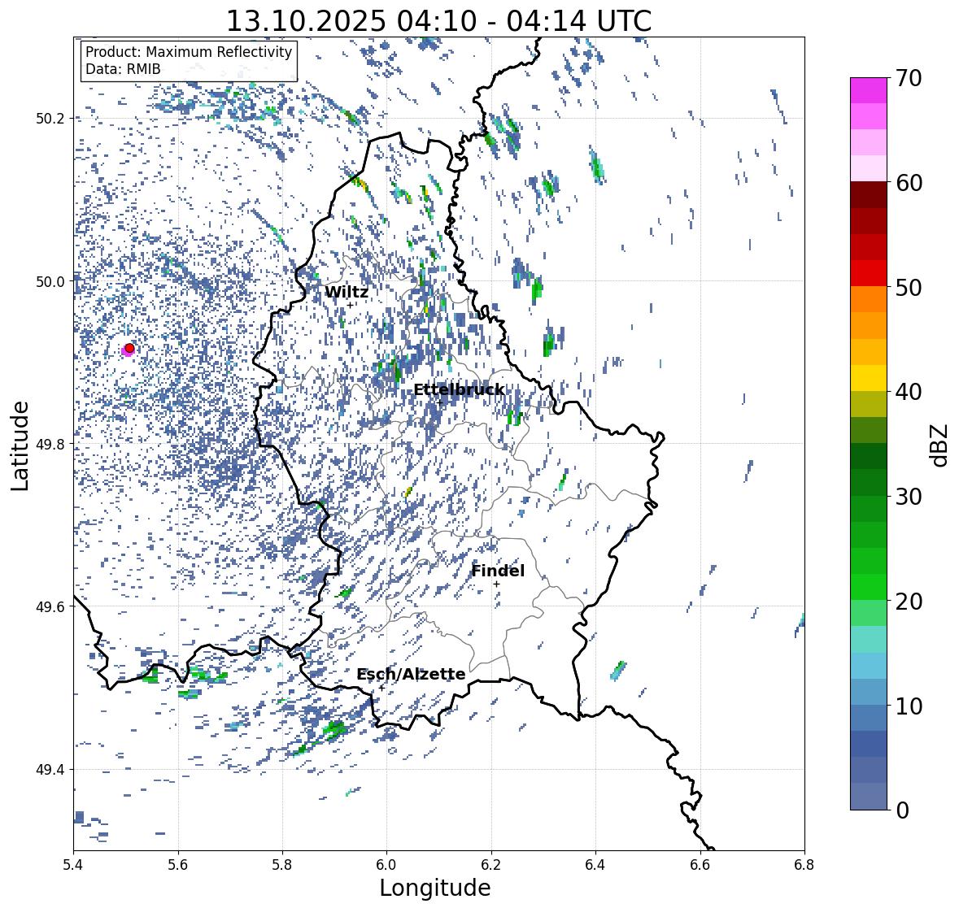Image resolution: width=959 pixels, height=908 pixels.
Task: Click the 6.0 longitude tick label
Action: [386, 864]
